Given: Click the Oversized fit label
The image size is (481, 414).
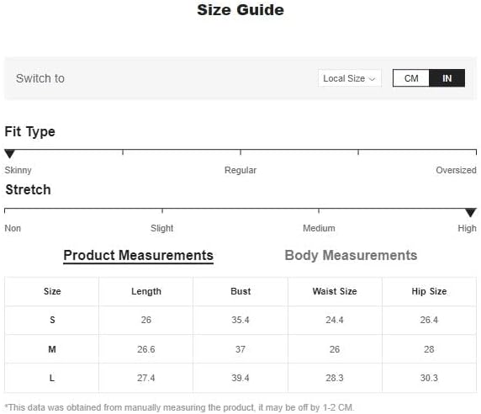Looking at the screenshot, I should pos(456,170).
